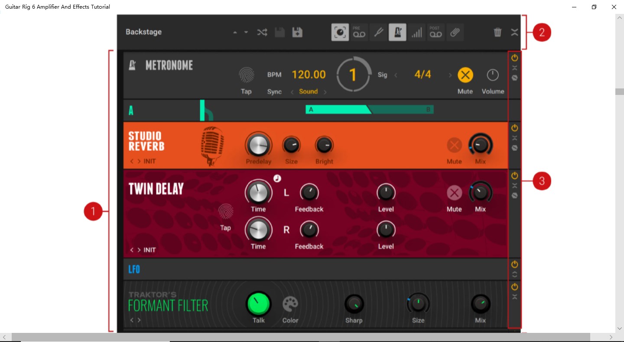This screenshot has width=624, height=342.
Task: Click the A/B crossfade slider
Action: click(x=370, y=110)
